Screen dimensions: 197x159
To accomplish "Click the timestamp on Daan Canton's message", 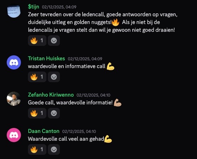I will pyautogui.click(x=79, y=132).
